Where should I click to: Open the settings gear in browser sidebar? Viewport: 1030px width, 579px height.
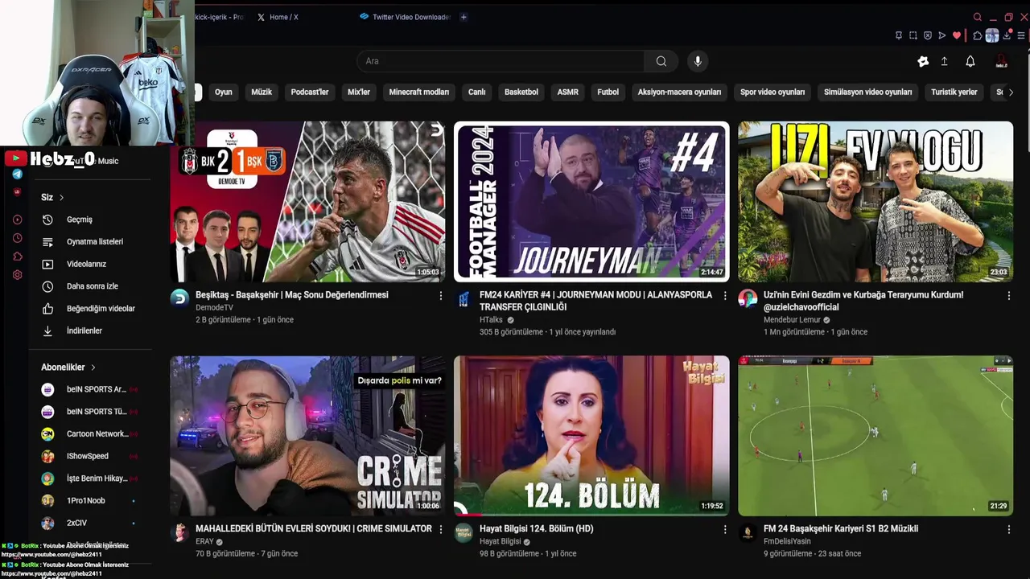coord(17,275)
